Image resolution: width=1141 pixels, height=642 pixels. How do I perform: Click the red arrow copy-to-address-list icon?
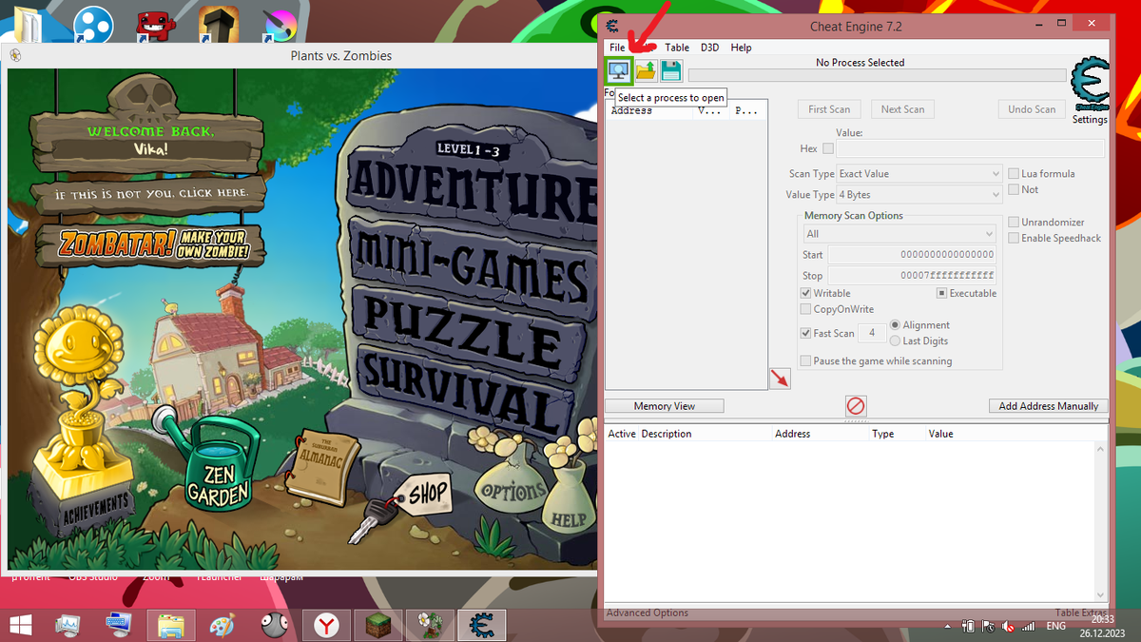780,379
